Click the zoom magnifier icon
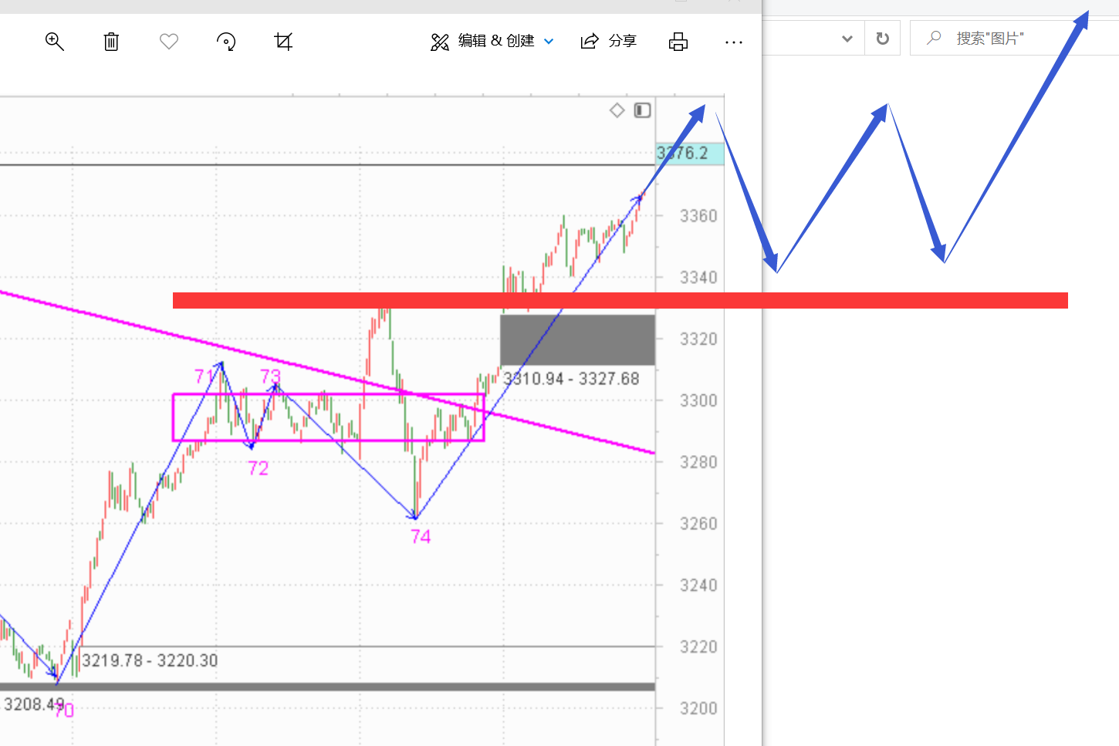Screen dimensions: 1119x746 click(x=54, y=42)
